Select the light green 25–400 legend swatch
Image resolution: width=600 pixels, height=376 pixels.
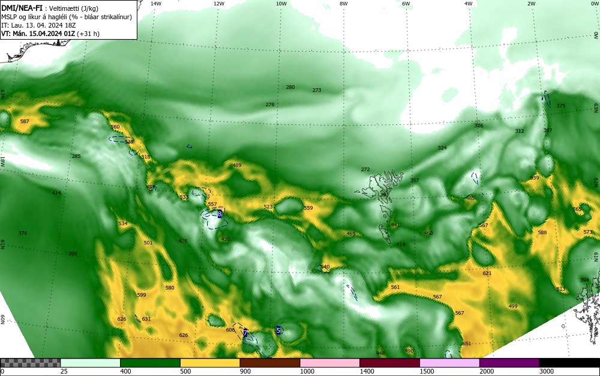[x=91, y=363]
